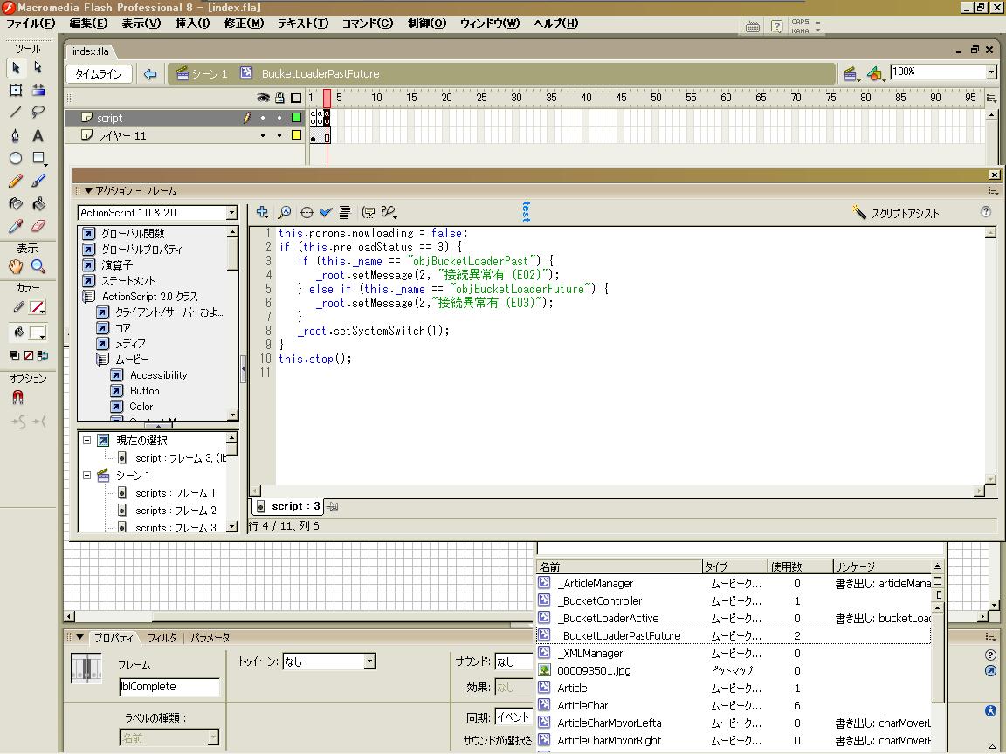Select the Text tool in toolbox
1006x754 pixels.
pos(38,135)
